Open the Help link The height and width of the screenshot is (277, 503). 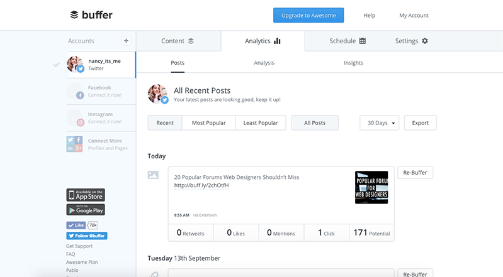370,15
